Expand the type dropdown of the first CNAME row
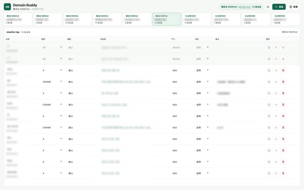The width and height of the screenshot is (304, 190). point(52,82)
